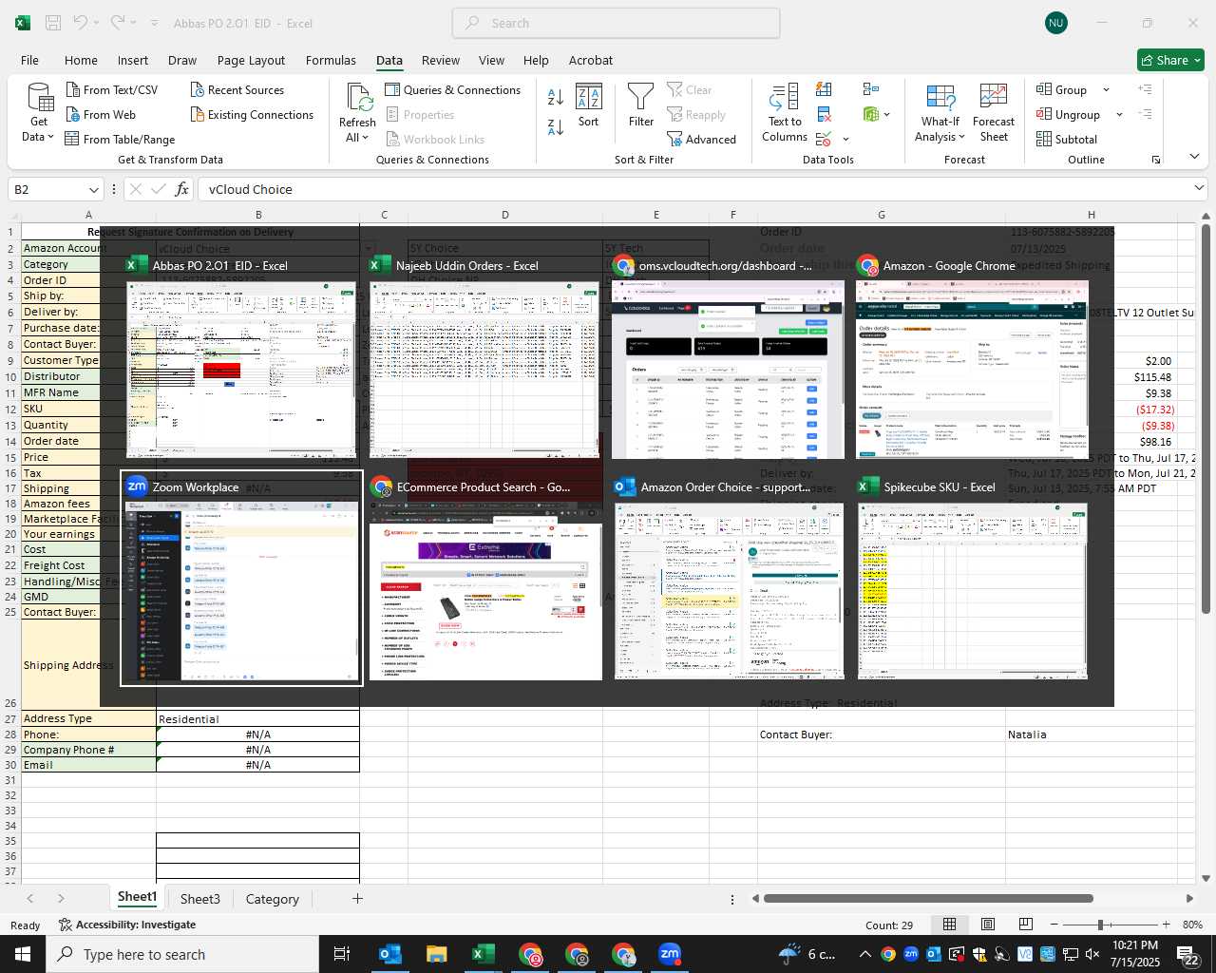Open Existing Connections

[x=252, y=114]
